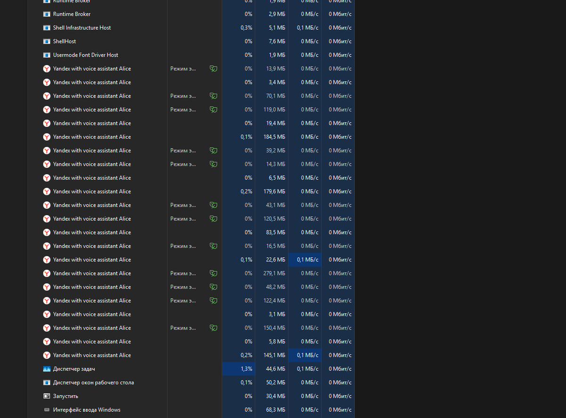Viewport: 566px width, 418px height.
Task: Select the Usermode Font Driver Host name
Action: coord(85,55)
